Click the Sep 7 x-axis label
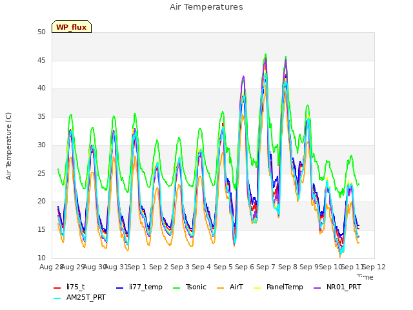 pos(266,267)
